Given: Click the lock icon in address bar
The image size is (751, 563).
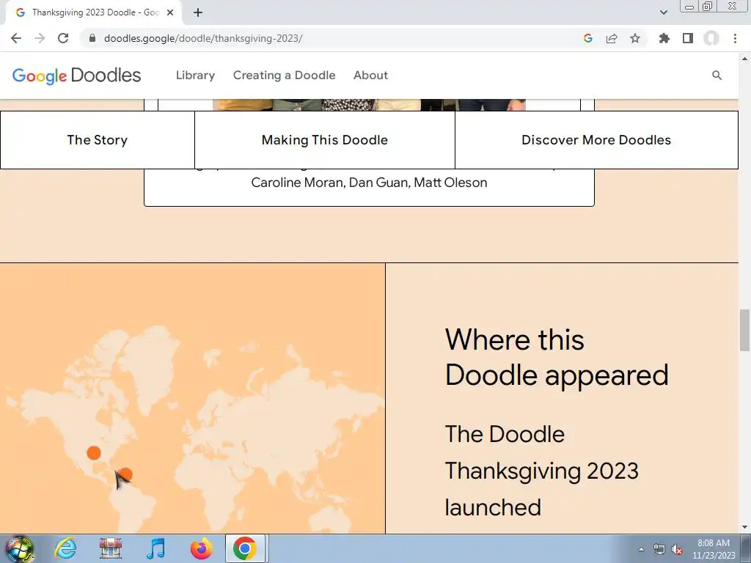Looking at the screenshot, I should click(x=92, y=38).
